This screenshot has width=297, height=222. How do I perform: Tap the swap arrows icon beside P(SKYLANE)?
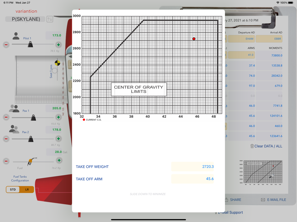50,19
